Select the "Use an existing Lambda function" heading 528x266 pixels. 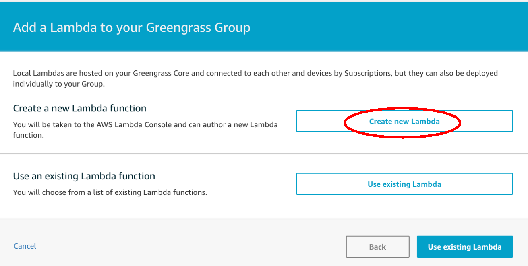(84, 176)
